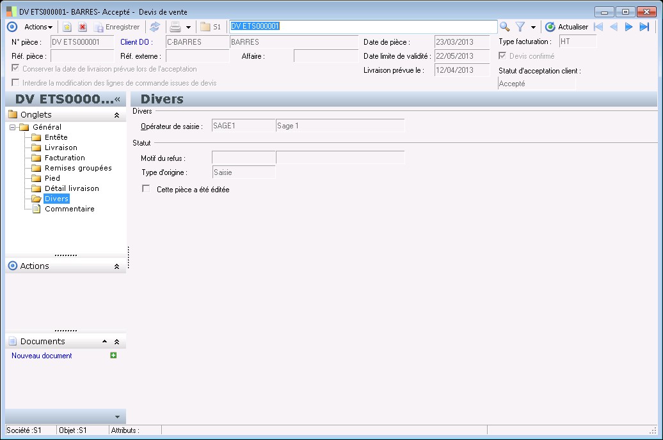Click the DV ETS000001 search field
Viewport: 663px width, 440px height.
click(x=363, y=27)
